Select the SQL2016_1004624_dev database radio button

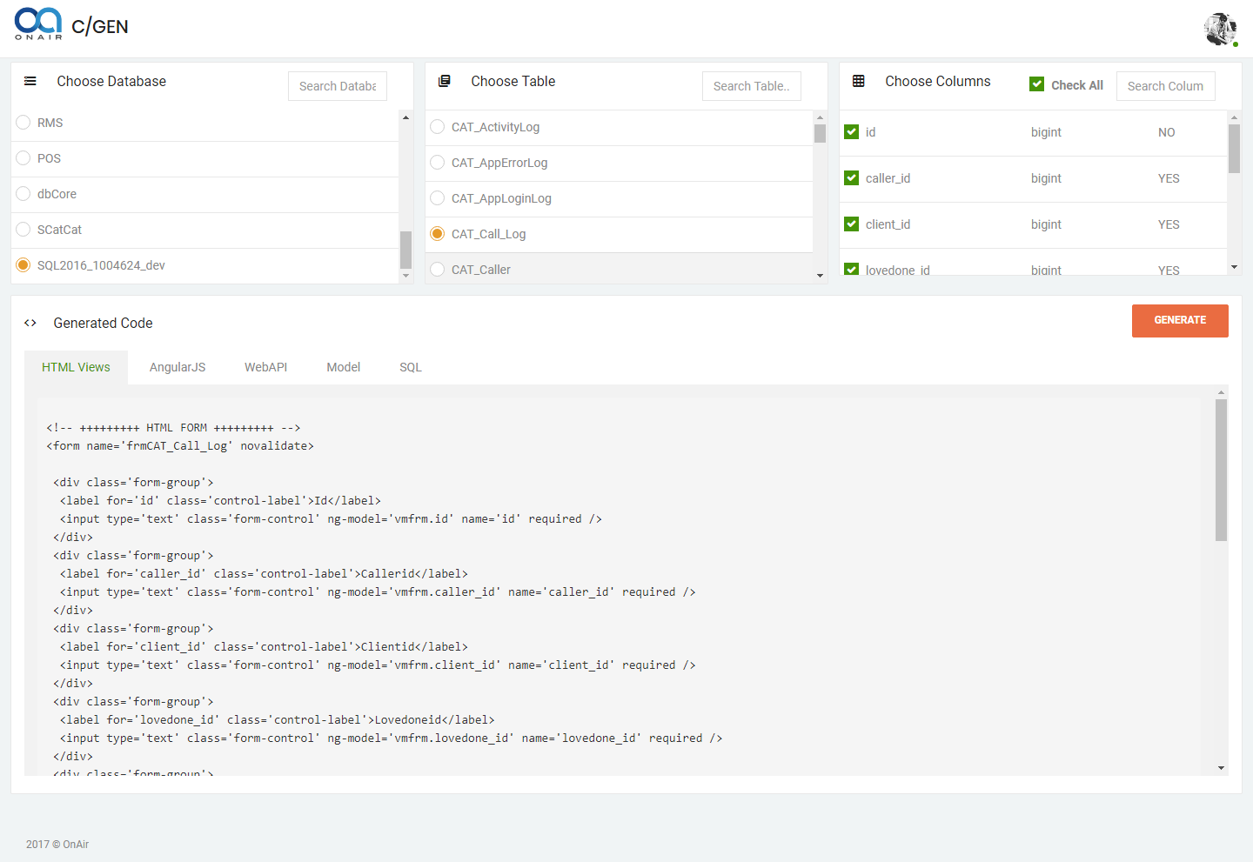pos(23,265)
